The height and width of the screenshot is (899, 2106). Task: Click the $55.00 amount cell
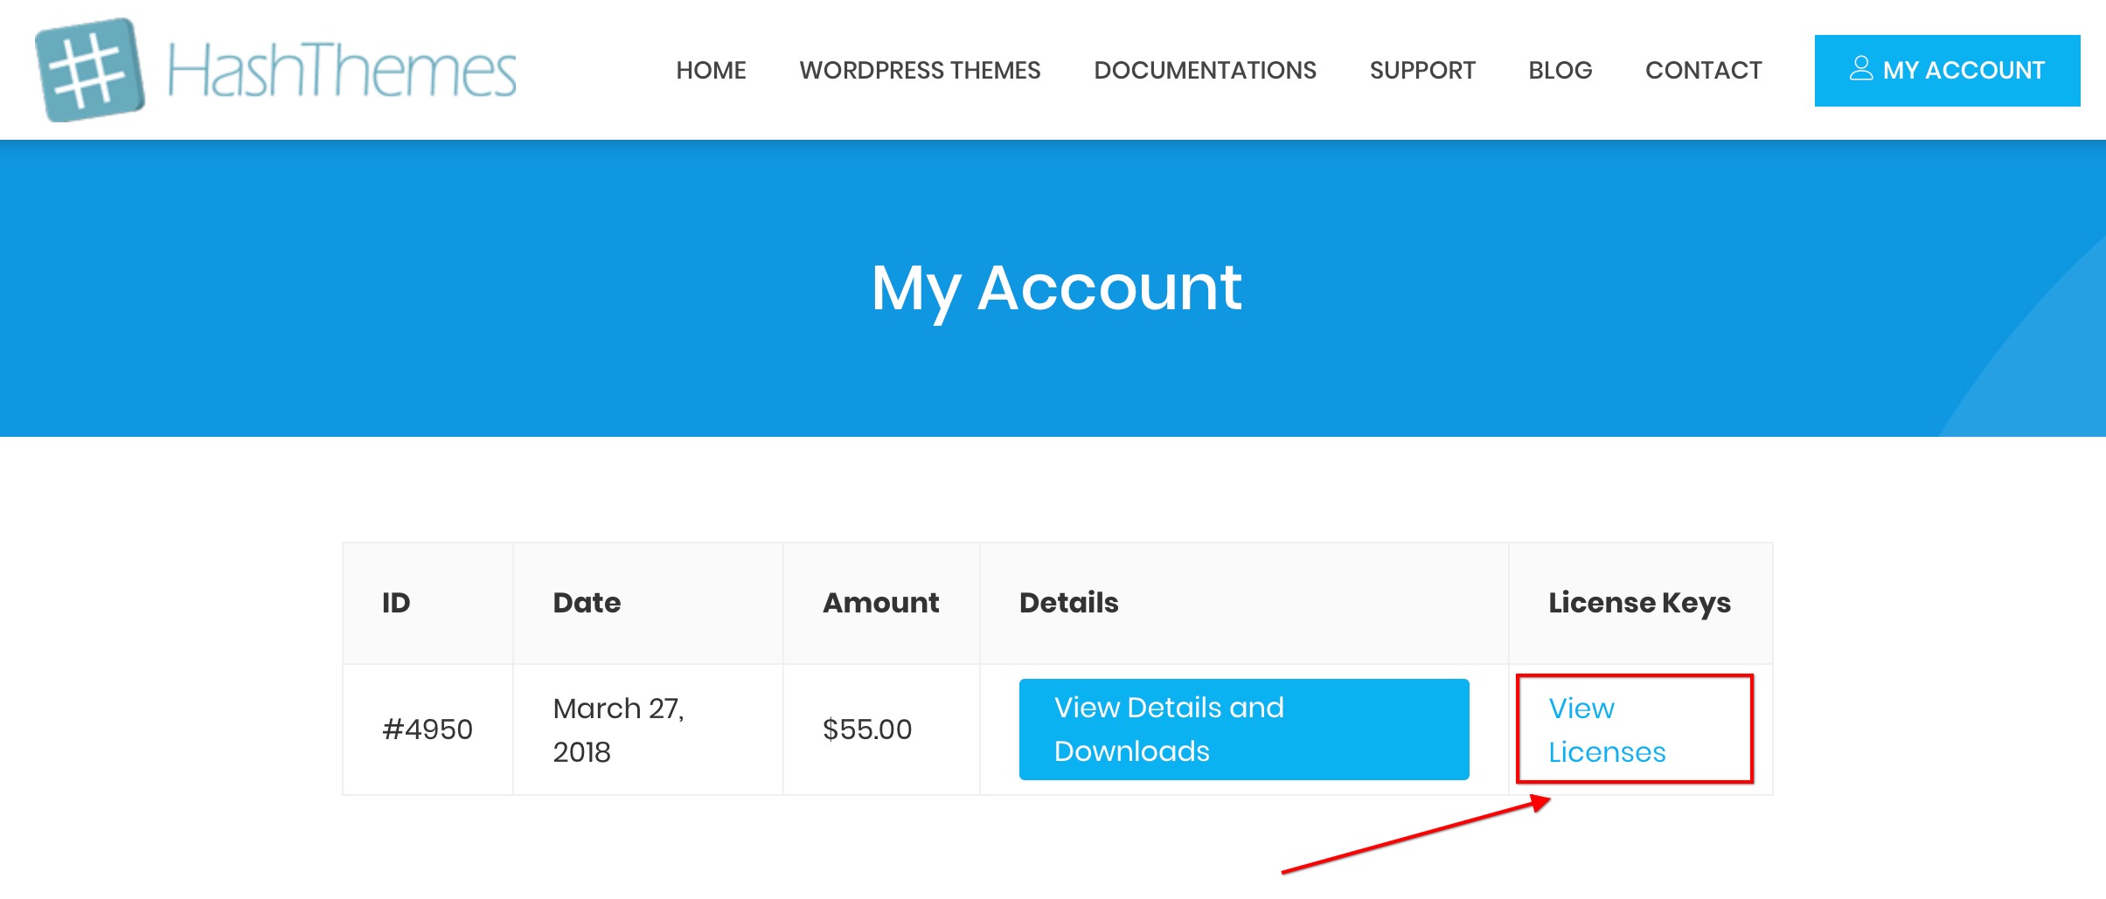[x=867, y=730]
